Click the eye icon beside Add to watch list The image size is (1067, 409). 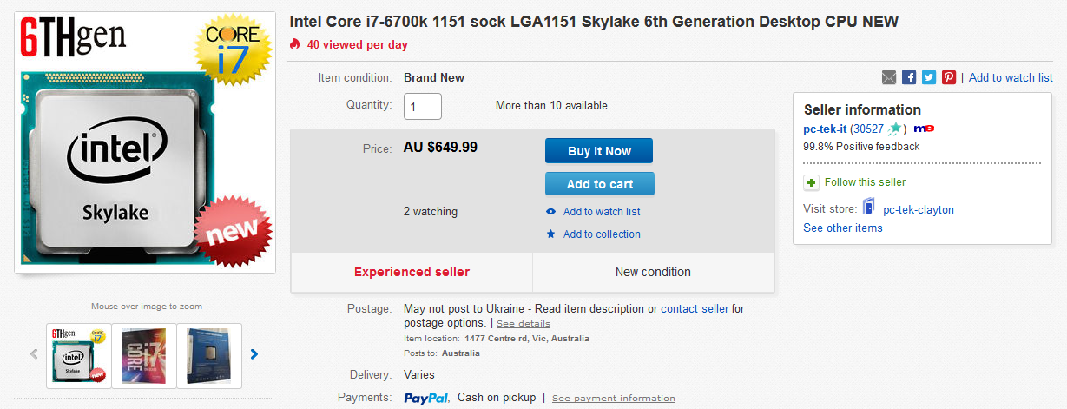point(550,212)
